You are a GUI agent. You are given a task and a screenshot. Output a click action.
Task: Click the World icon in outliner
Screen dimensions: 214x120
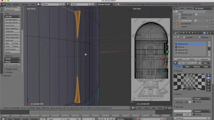(x=180, y=18)
